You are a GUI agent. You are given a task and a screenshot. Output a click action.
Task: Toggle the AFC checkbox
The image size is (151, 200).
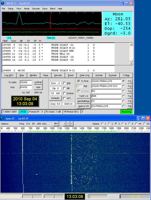pyautogui.click(x=65, y=98)
